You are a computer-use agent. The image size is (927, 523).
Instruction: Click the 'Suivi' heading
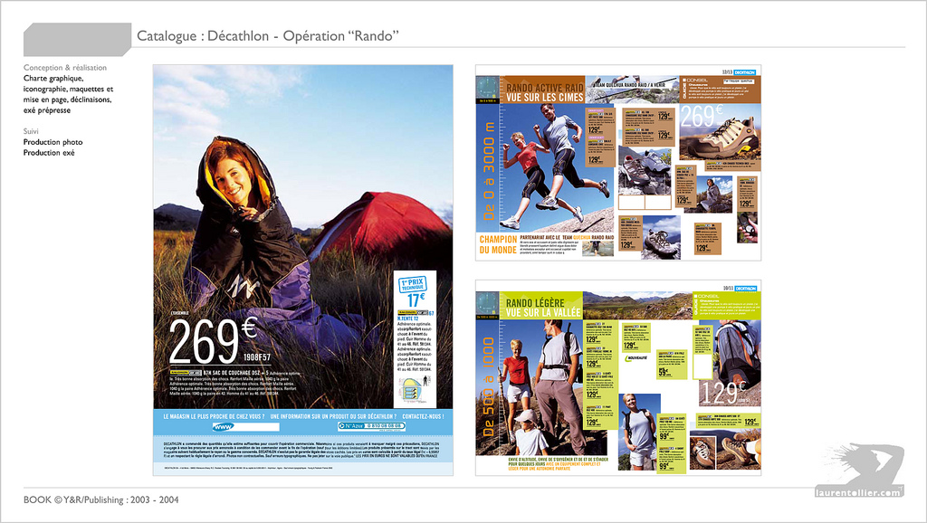[31, 131]
